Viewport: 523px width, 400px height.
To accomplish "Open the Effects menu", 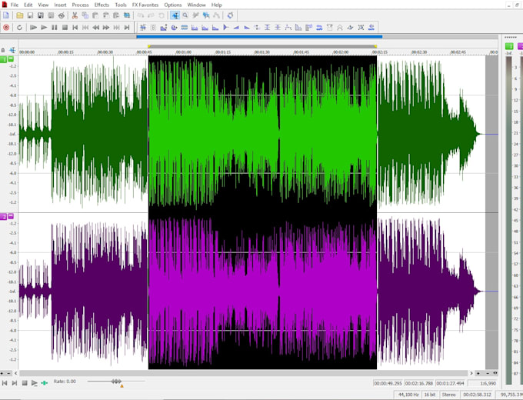I will pyautogui.click(x=102, y=5).
